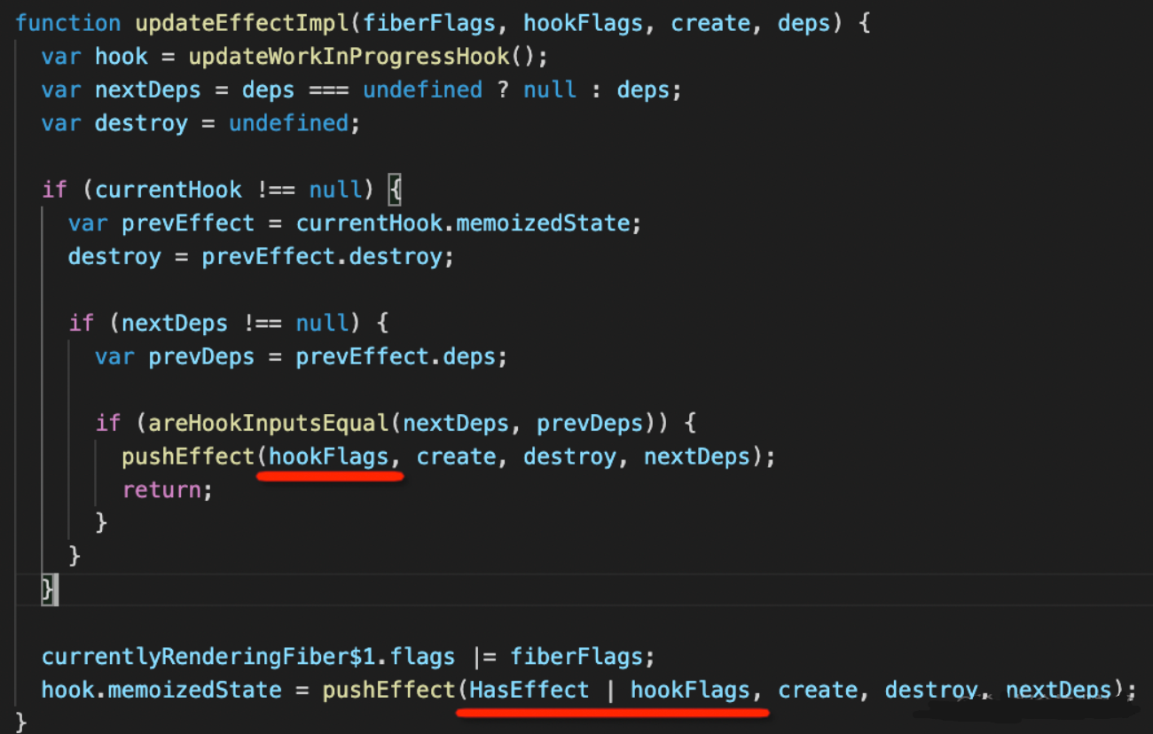Click 'prevEffect' in the 'var prevEffect' declaration

tap(188, 223)
